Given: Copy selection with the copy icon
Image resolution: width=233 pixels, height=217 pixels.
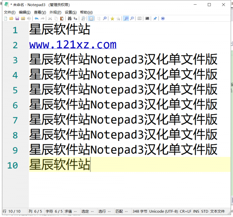Looking at the screenshot, I should pyautogui.click(x=56, y=18).
